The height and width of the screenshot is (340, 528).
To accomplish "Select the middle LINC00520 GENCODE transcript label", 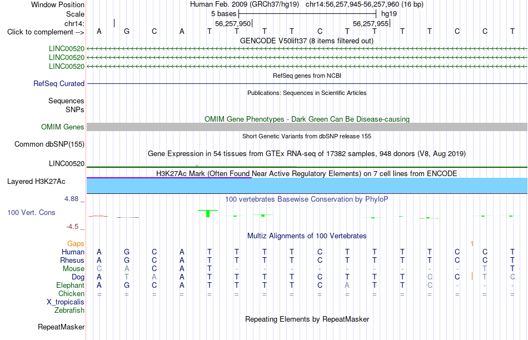I will pyautogui.click(x=66, y=58).
